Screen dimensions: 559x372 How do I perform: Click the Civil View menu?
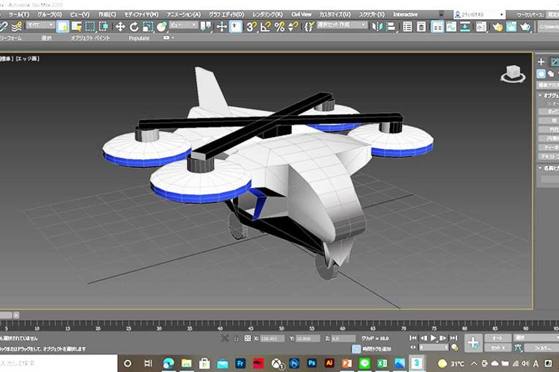301,14
